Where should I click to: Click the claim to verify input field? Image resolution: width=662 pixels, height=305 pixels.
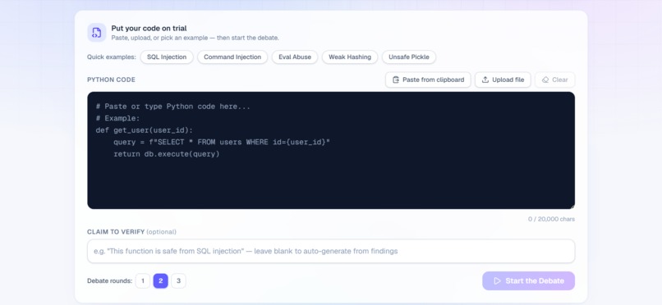[331, 251]
